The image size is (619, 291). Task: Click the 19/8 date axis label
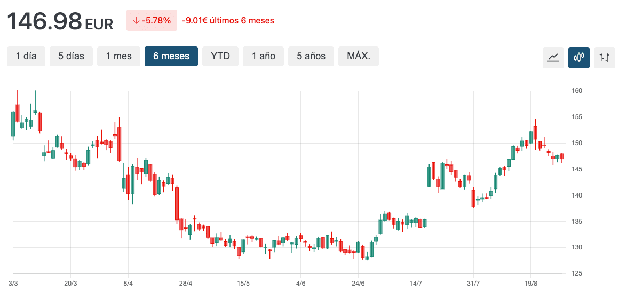(531, 283)
